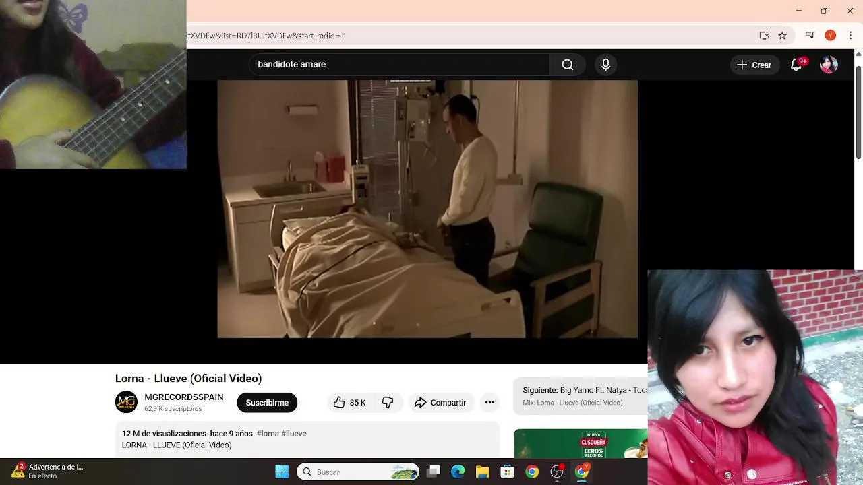Open Microsoft Edge from taskbar

click(x=458, y=472)
